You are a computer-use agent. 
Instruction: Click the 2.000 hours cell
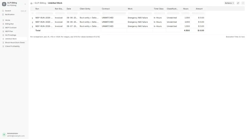click(x=186, y=22)
